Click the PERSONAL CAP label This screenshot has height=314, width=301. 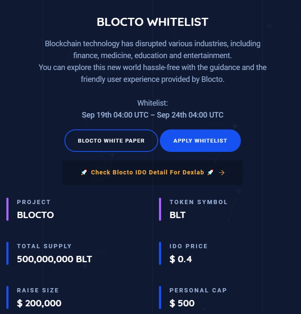pyautogui.click(x=198, y=290)
